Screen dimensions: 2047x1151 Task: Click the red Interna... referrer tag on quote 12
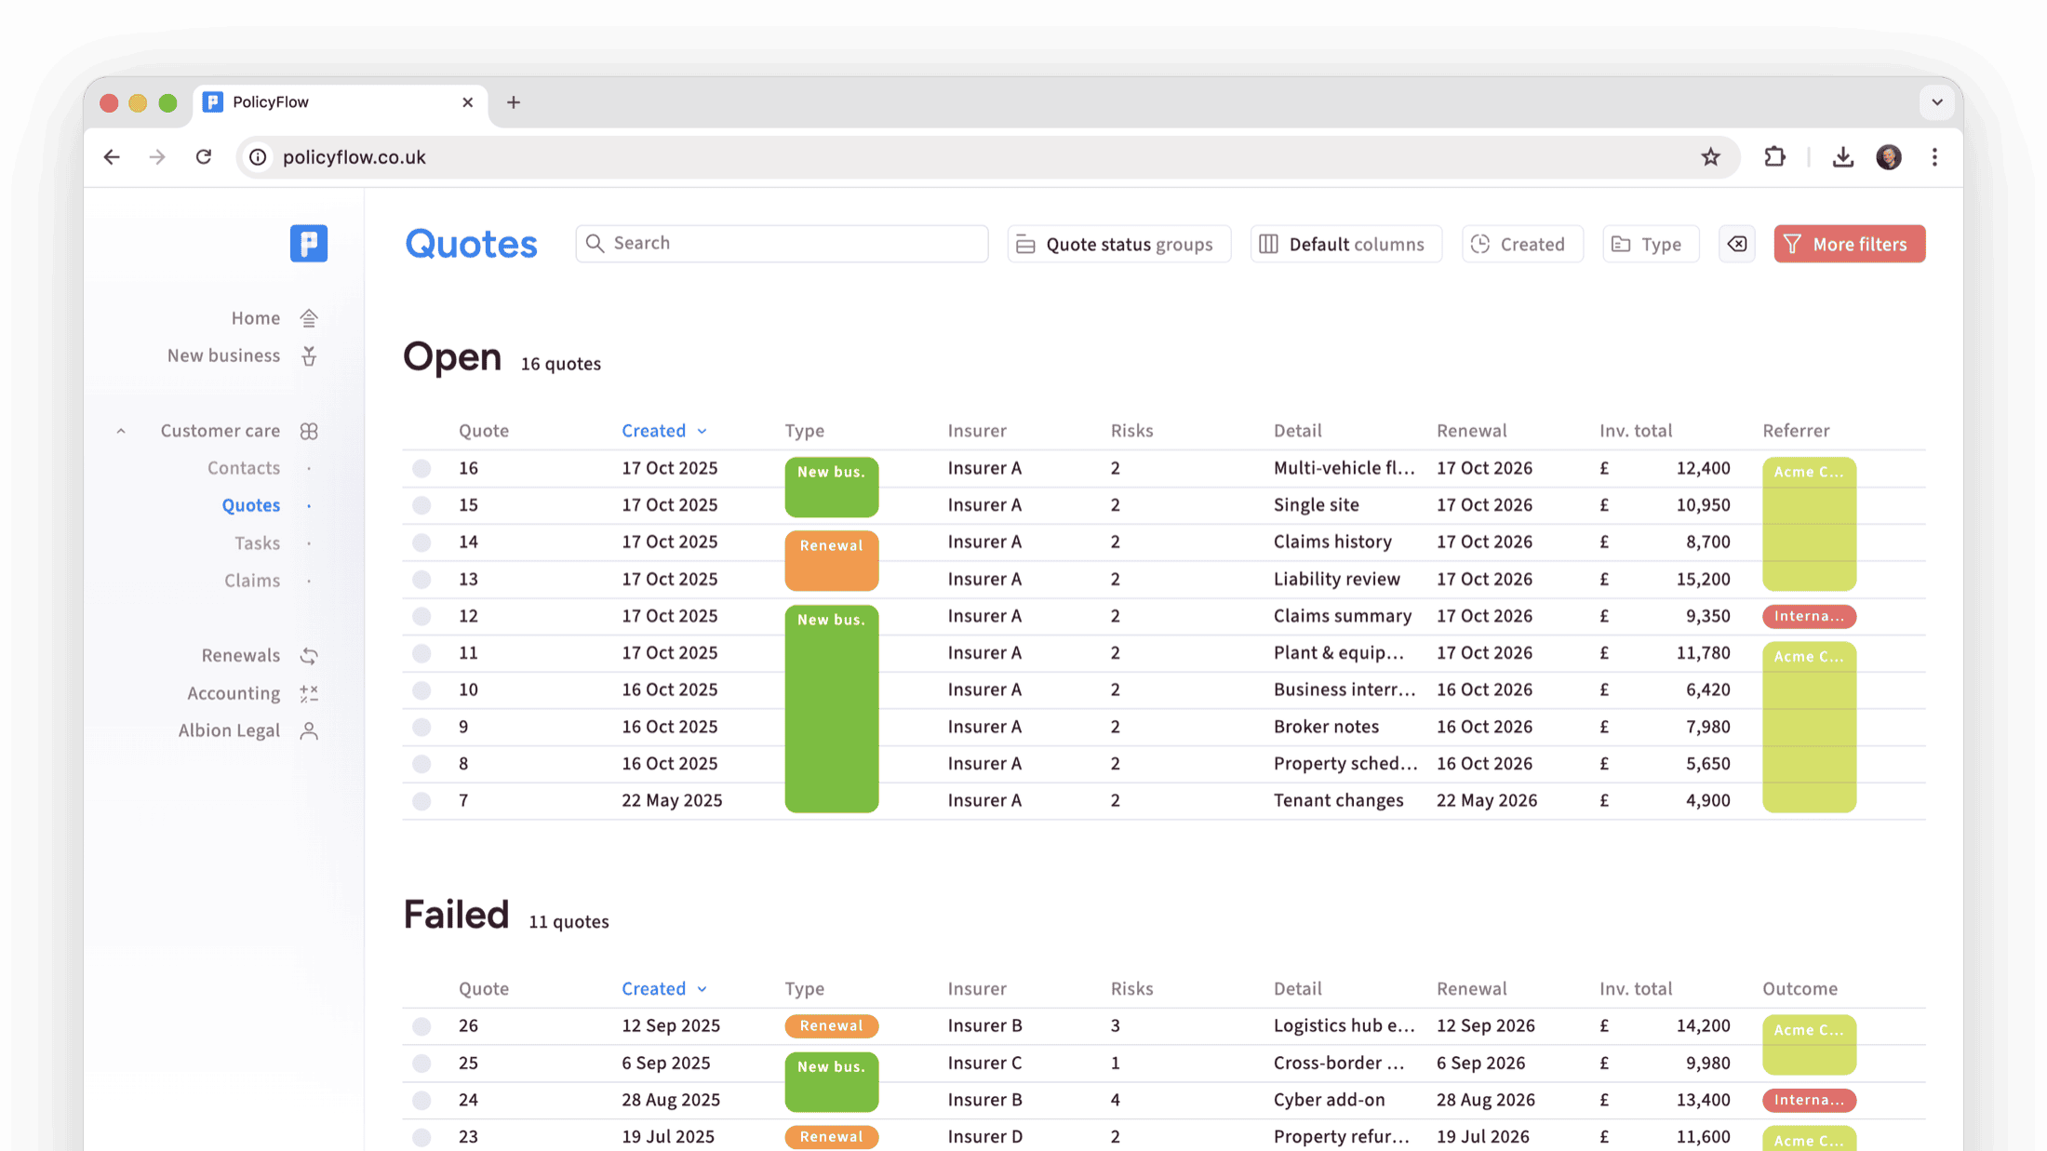click(1809, 616)
